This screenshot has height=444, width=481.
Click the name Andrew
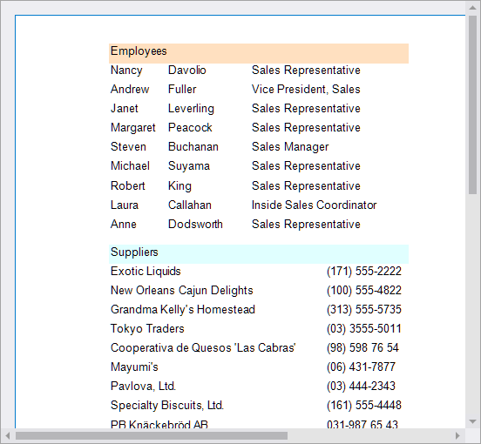130,89
